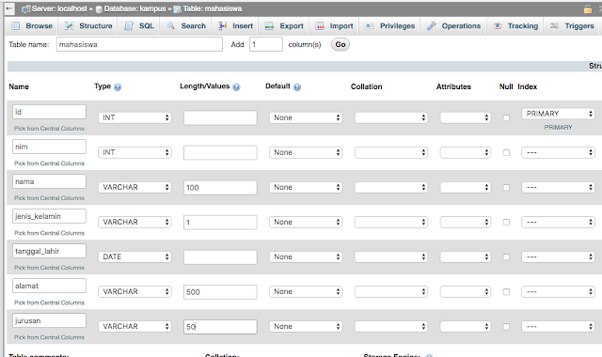Click the Type column help icon
This screenshot has width=602, height=357.
pyautogui.click(x=118, y=87)
